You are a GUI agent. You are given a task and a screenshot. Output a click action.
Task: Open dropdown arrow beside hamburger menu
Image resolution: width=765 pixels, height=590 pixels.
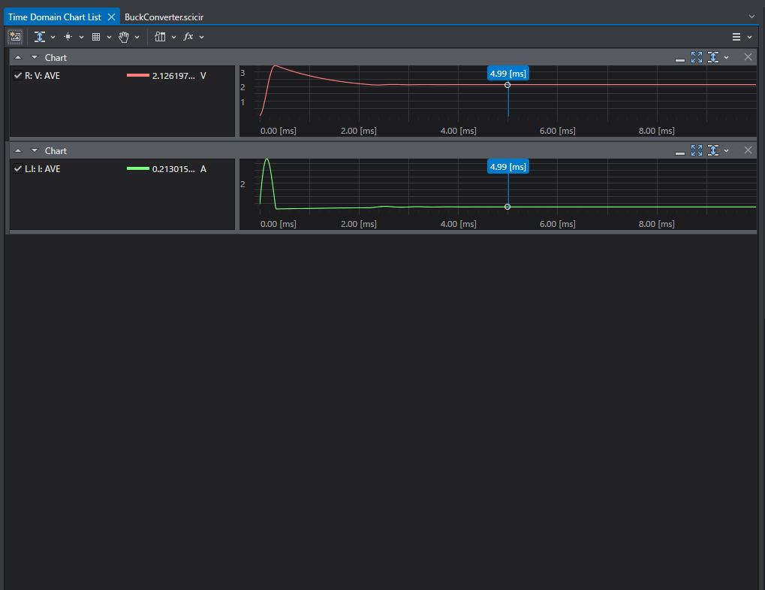point(750,37)
